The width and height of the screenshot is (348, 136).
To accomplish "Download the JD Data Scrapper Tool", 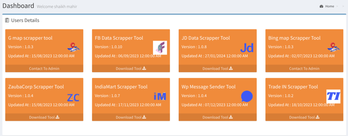I will point(218,68).
